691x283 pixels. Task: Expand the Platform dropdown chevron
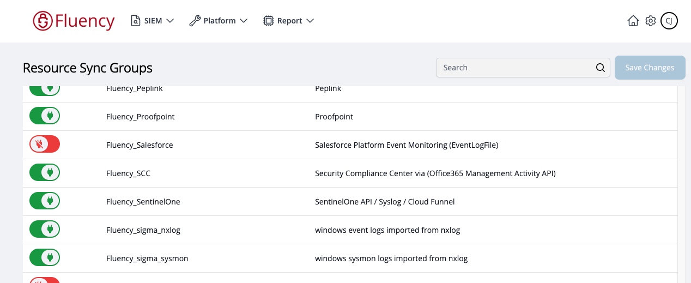point(244,21)
